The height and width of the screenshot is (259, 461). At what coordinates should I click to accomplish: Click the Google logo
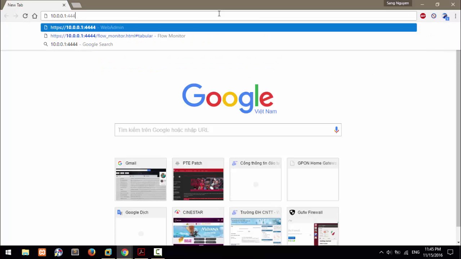228,98
